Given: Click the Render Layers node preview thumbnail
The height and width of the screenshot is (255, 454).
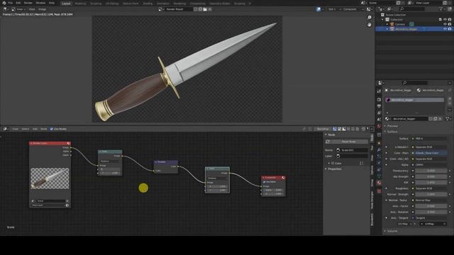Looking at the screenshot, I should [x=50, y=178].
